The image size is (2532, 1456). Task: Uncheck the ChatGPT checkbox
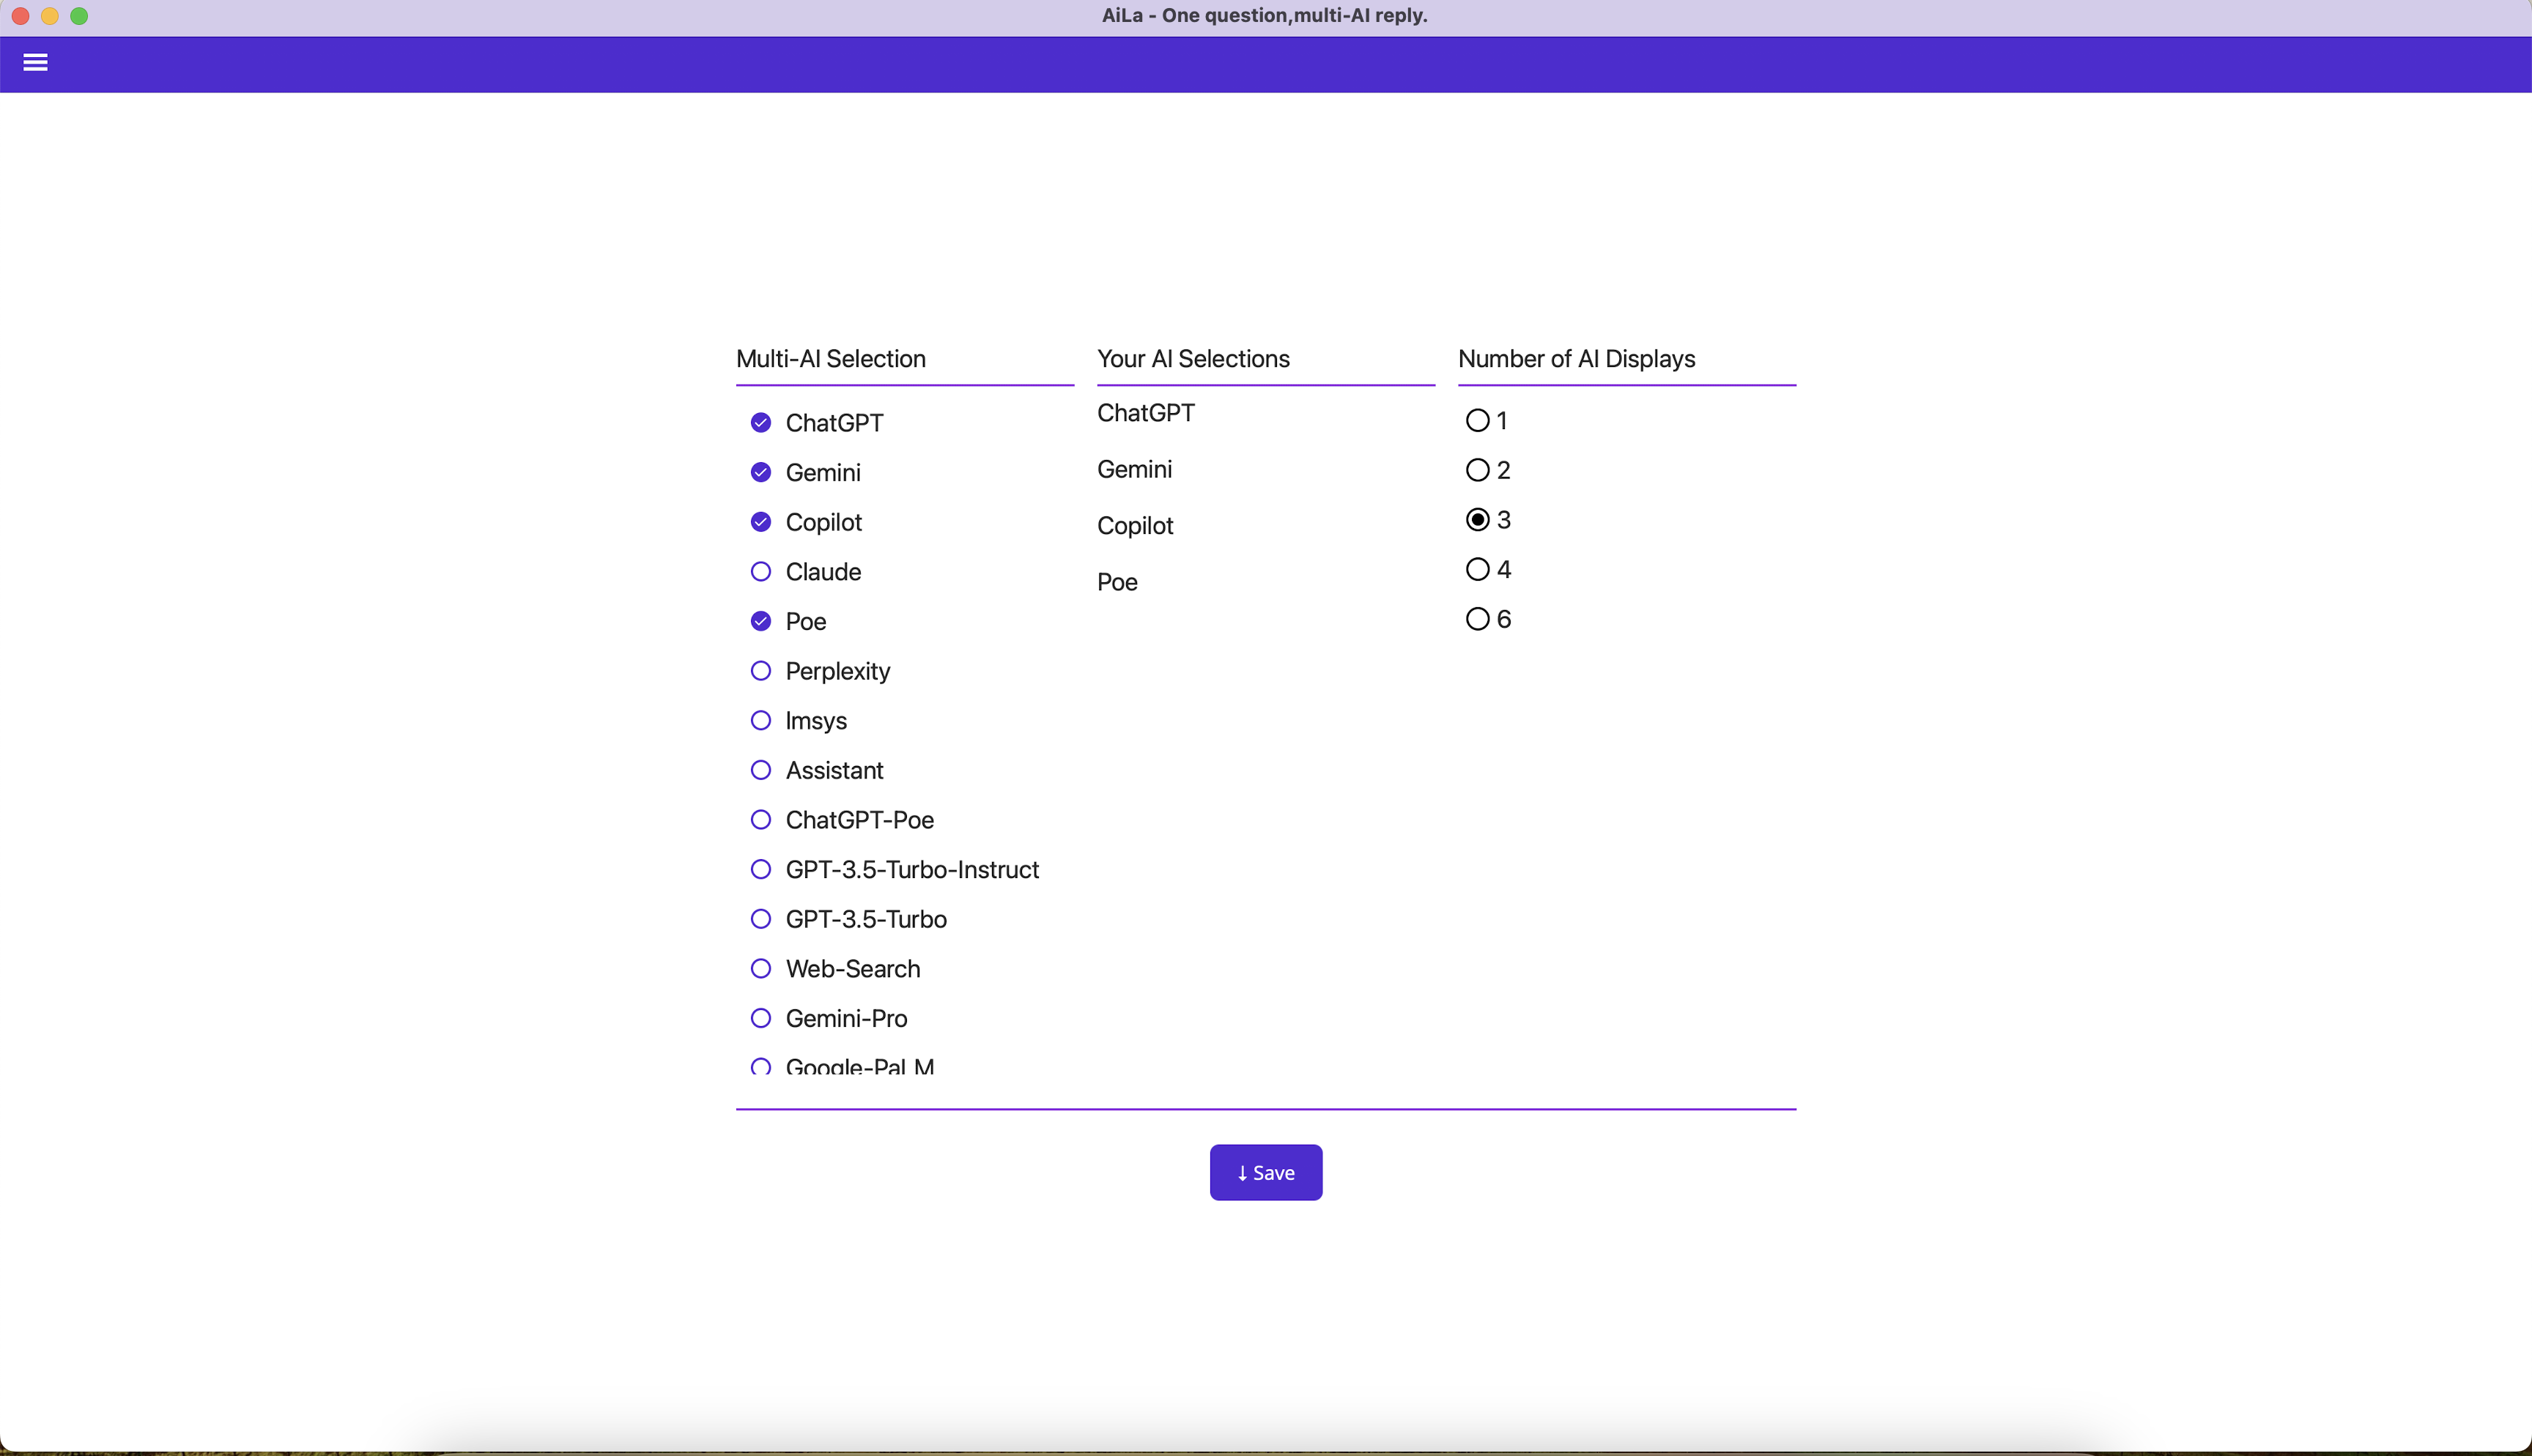click(x=760, y=423)
